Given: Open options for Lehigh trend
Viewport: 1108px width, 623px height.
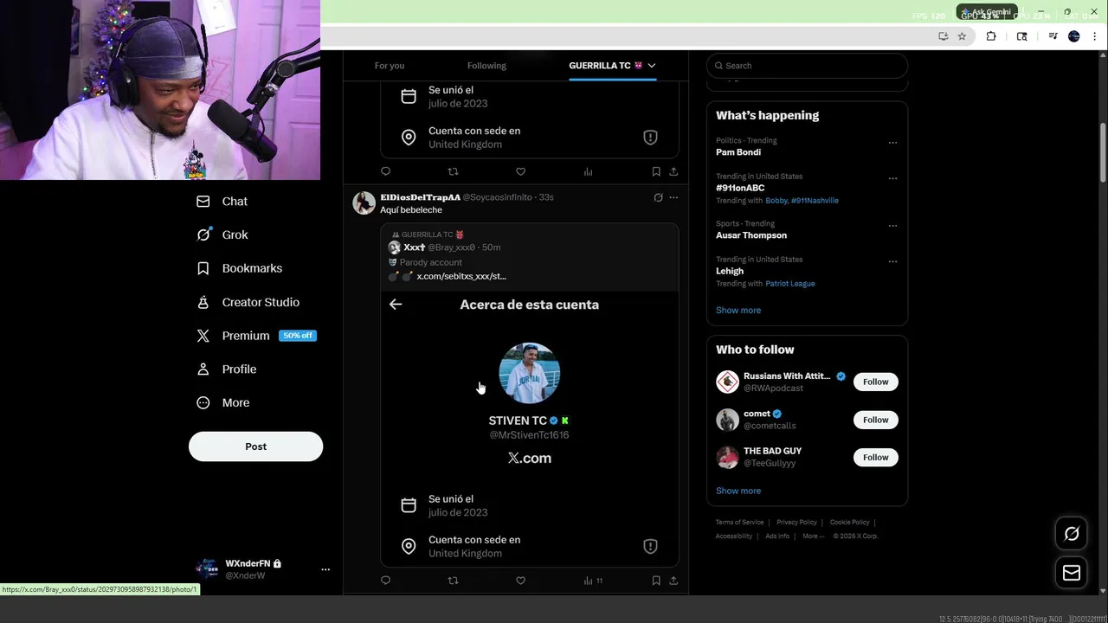Looking at the screenshot, I should 892,261.
